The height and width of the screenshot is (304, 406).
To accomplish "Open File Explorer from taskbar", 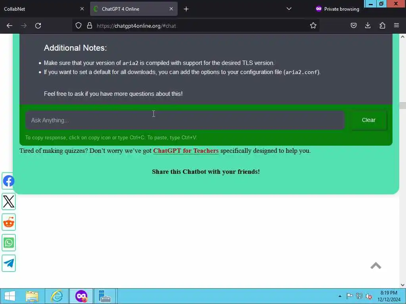I will point(32,296).
